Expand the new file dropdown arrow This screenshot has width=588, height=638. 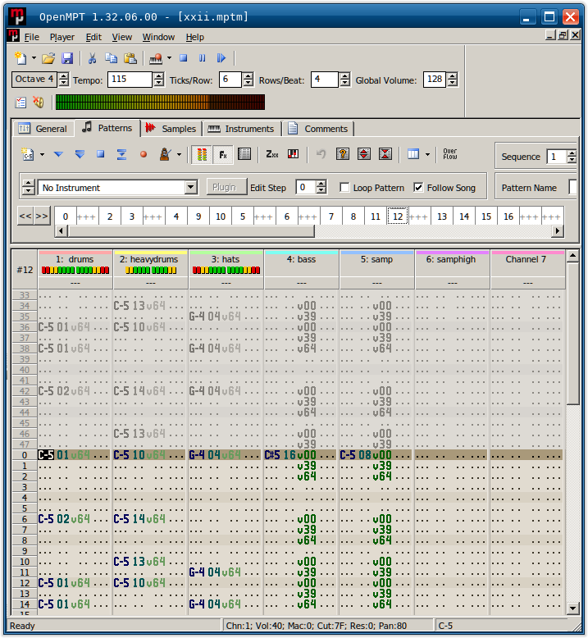tap(34, 58)
